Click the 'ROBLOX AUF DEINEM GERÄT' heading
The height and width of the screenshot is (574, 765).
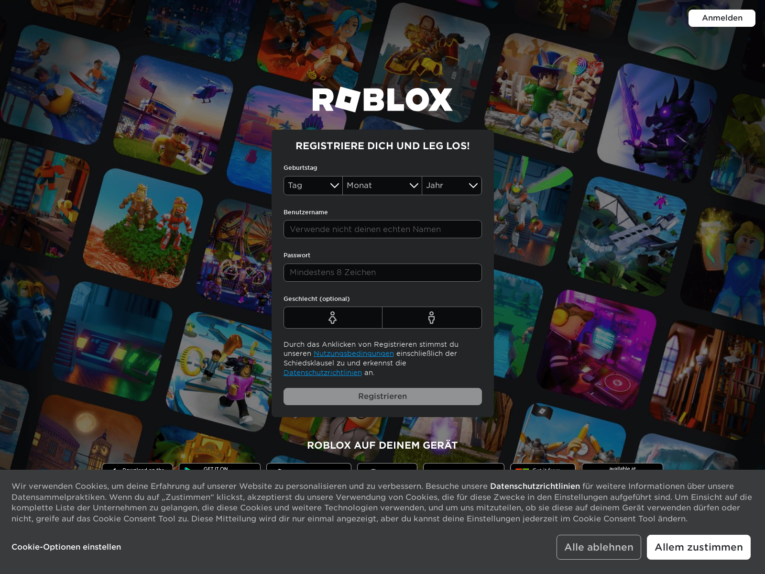click(382, 445)
